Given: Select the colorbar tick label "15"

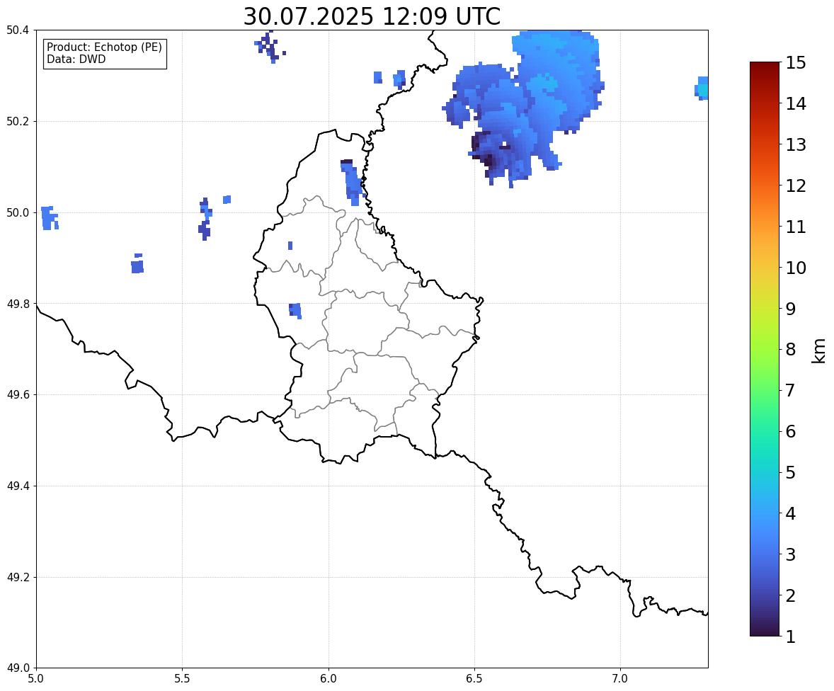Looking at the screenshot, I should pyautogui.click(x=796, y=63).
